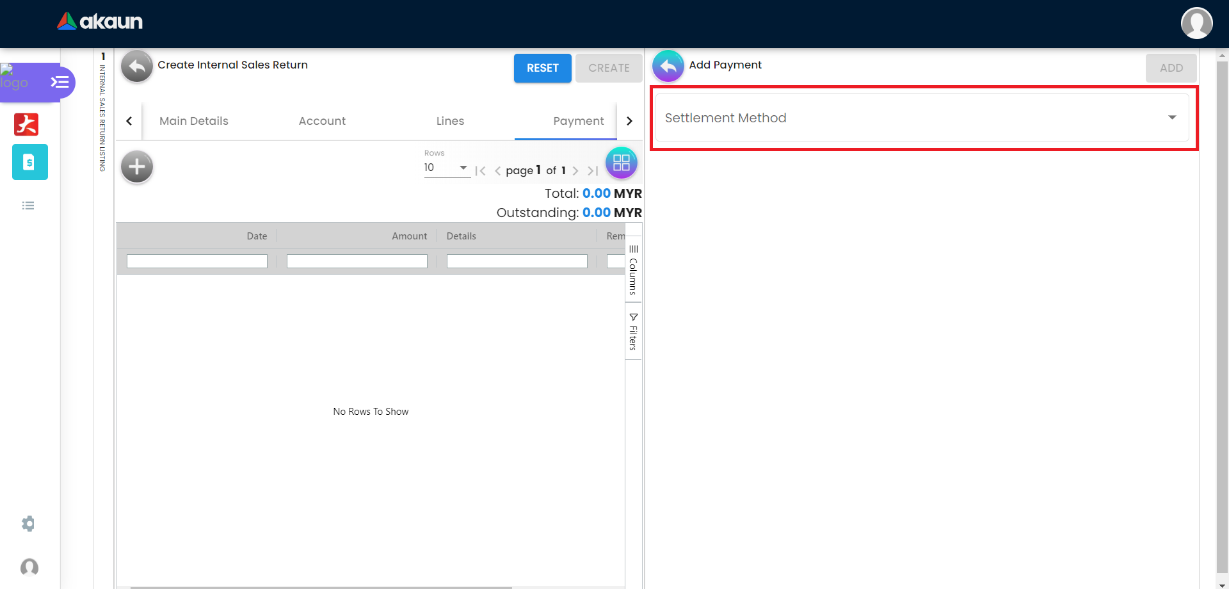
Task: Switch to the Lines tab
Action: (x=450, y=121)
